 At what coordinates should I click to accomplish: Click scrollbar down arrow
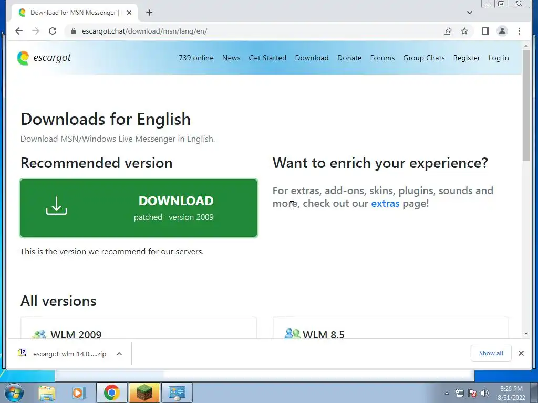point(526,334)
